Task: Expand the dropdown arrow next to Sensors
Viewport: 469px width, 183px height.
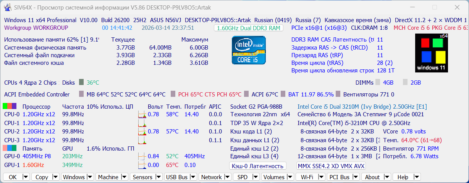Action: pyautogui.click(x=158, y=177)
